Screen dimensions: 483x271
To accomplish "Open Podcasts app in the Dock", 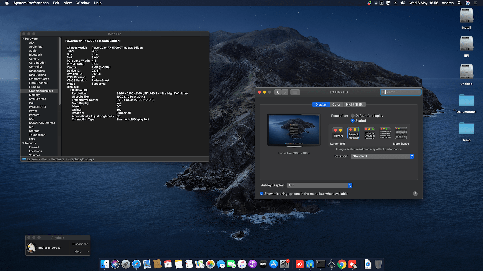I will 253,264.
